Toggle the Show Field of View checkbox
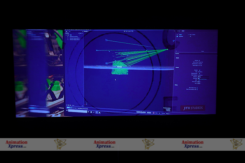 pos(197,88)
